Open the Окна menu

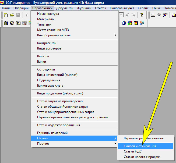pyautogui.click(x=156, y=8)
